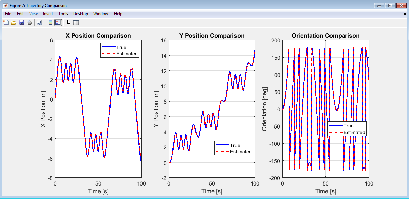Click 'True' in the Y Position legend
The width and height of the screenshot is (409, 199).
(235, 146)
